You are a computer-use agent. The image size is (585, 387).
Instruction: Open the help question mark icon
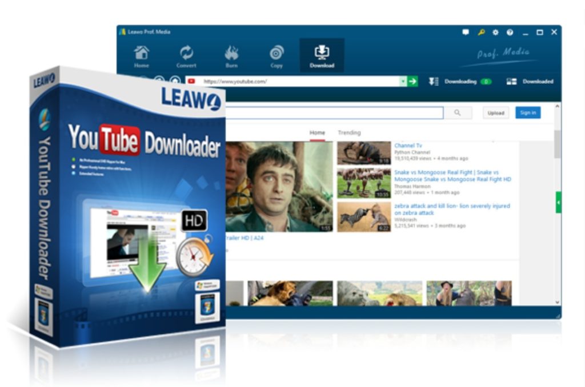pos(510,33)
